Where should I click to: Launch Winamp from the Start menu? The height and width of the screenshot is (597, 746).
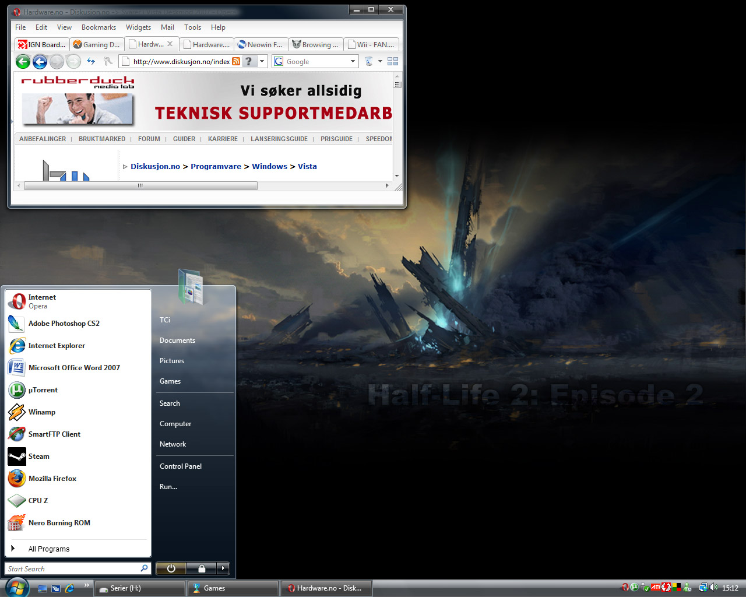click(78, 412)
